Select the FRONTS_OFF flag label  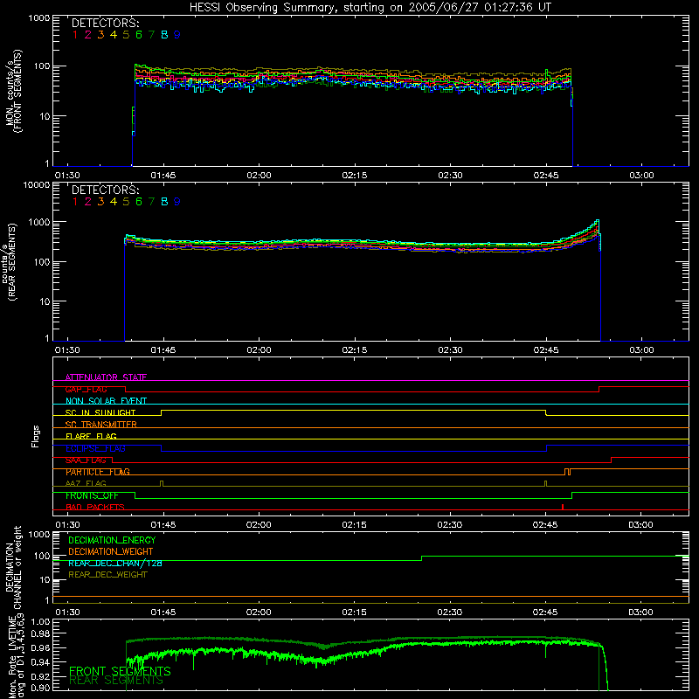[92, 495]
